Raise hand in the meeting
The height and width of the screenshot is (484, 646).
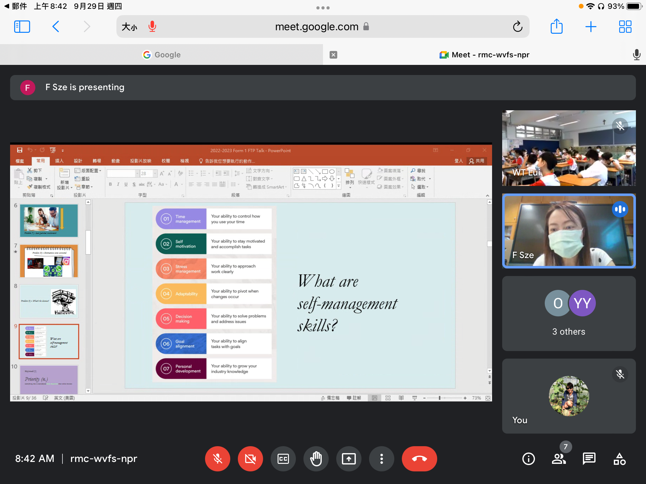pyautogui.click(x=316, y=459)
